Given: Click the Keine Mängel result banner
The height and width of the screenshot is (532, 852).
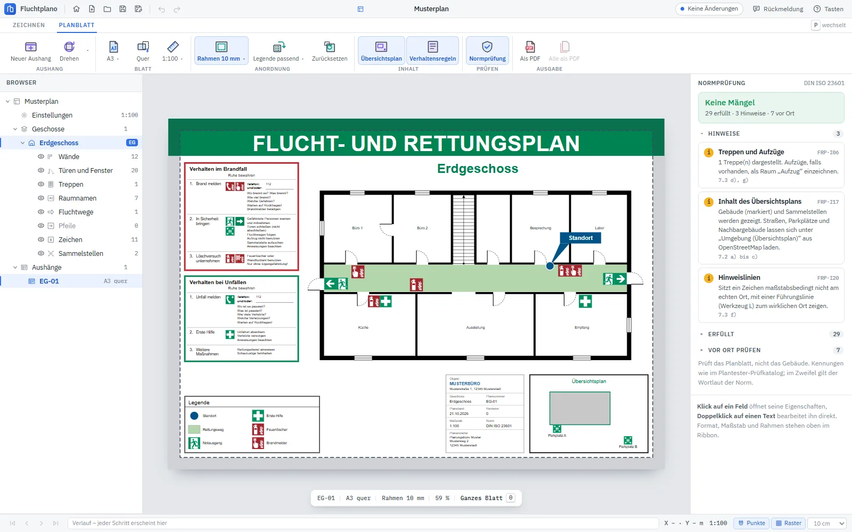Looking at the screenshot, I should pos(771,107).
